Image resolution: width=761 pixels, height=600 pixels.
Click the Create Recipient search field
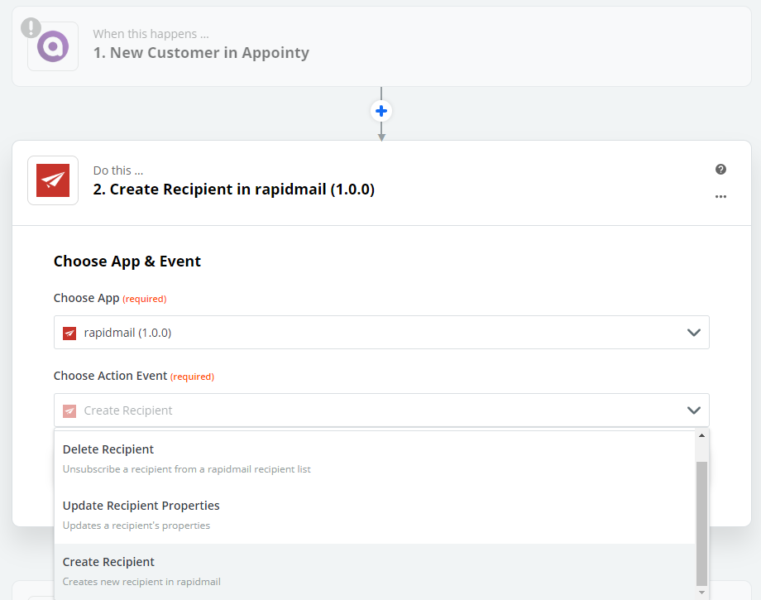tap(381, 410)
